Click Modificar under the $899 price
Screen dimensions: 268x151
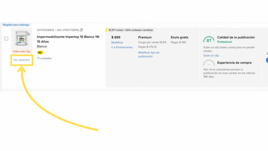coord(117,42)
